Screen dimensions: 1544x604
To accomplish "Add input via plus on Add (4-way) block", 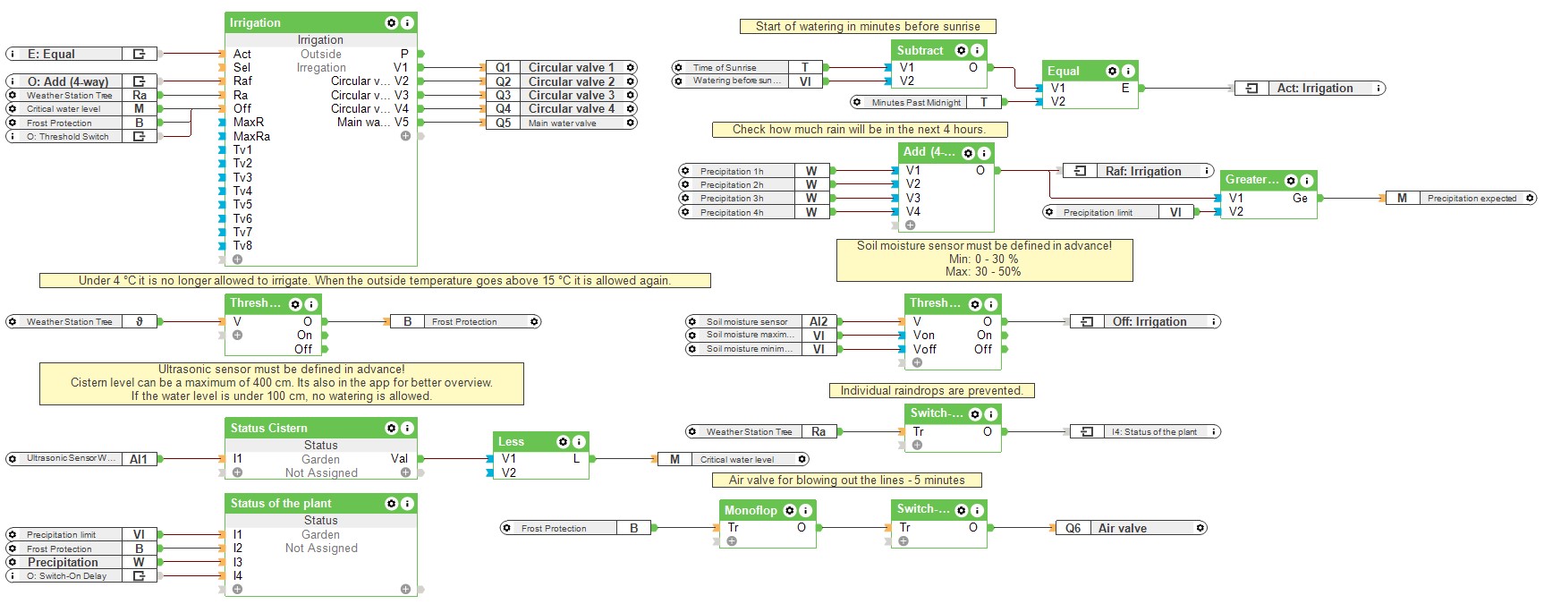I will click(x=910, y=225).
